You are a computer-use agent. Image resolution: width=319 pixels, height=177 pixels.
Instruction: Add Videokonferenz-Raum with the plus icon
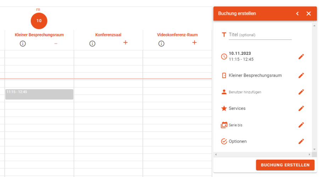(194, 43)
